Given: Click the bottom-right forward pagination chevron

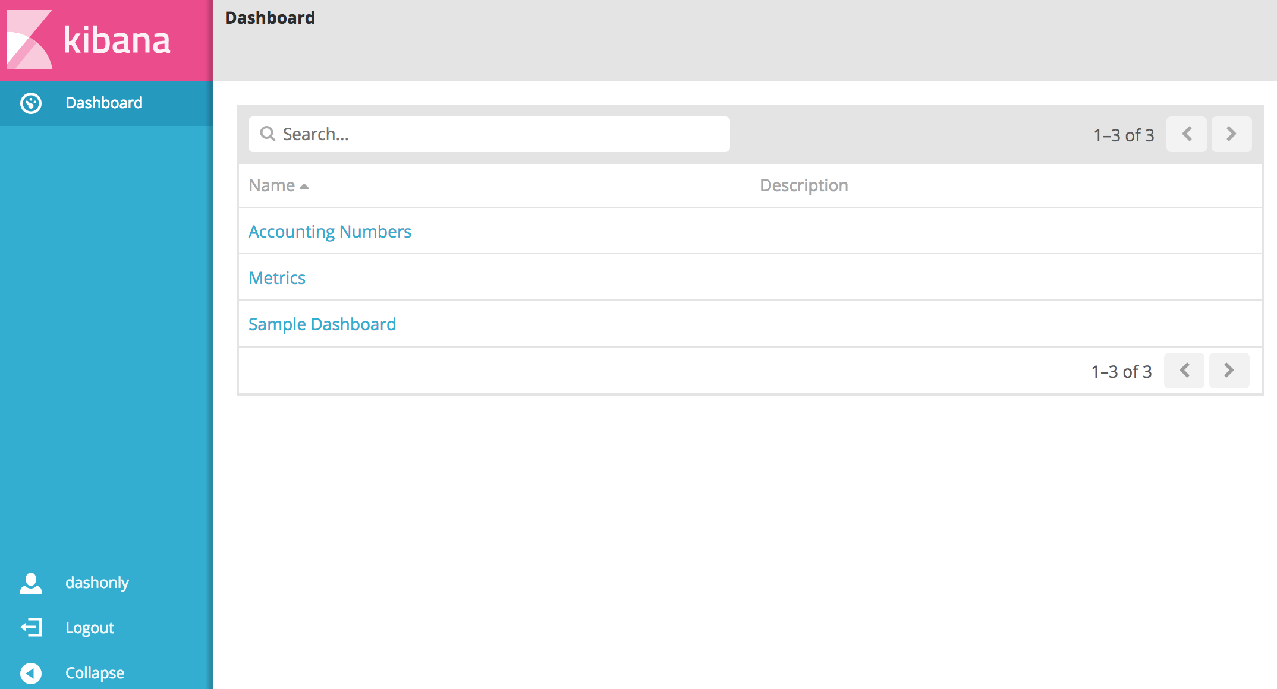Looking at the screenshot, I should pyautogui.click(x=1229, y=370).
